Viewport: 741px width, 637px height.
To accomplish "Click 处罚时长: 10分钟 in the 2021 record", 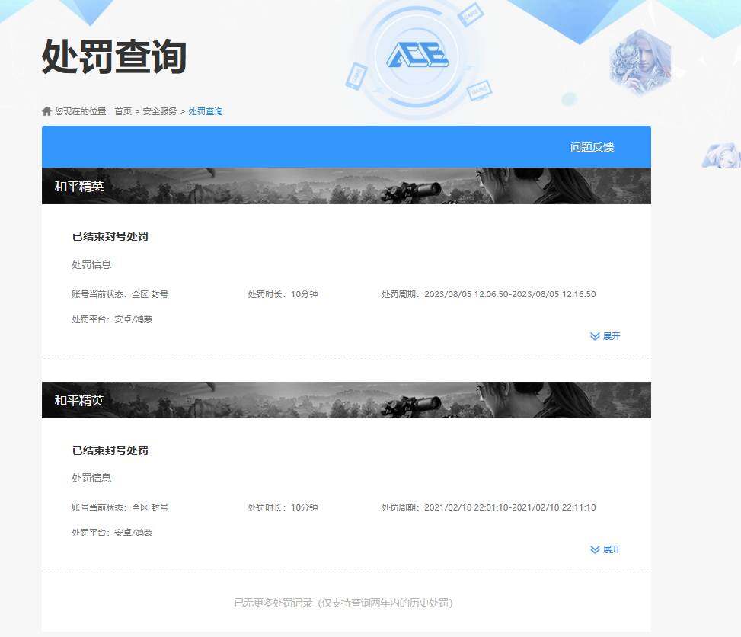I will [283, 507].
